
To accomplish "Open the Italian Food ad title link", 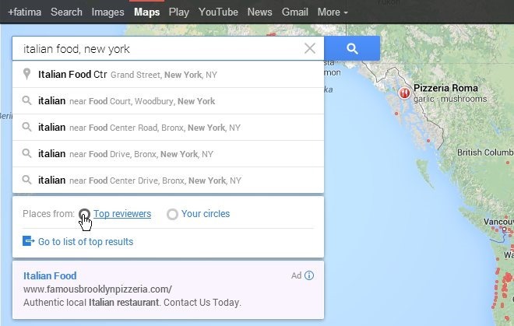I will coord(50,275).
